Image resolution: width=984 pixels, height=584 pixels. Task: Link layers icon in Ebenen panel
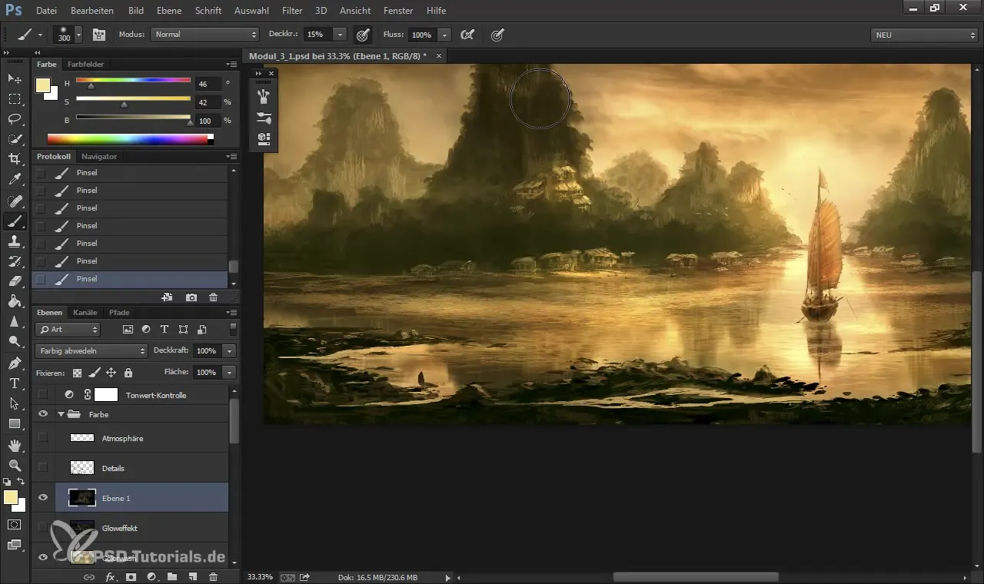click(89, 576)
